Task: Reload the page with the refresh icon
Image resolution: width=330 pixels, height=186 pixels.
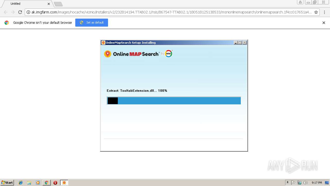Action: [20, 12]
